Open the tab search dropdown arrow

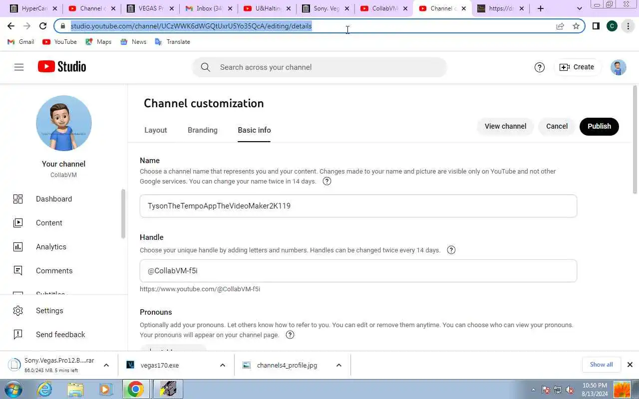(579, 8)
